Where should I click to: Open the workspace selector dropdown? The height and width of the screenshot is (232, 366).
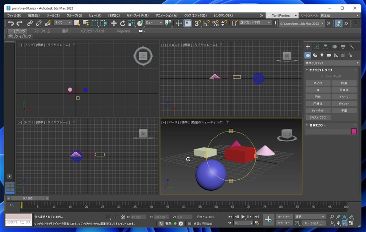click(x=339, y=16)
